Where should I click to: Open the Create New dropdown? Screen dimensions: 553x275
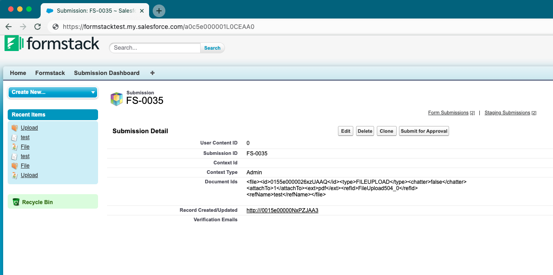coord(52,92)
